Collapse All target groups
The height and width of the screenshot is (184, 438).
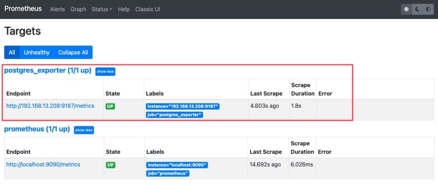(x=73, y=52)
